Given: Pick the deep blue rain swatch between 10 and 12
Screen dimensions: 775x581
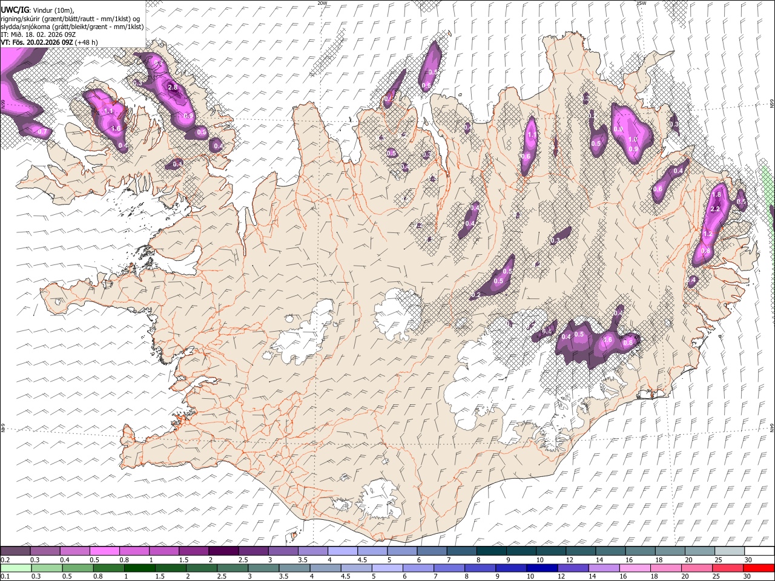Looking at the screenshot, I should click(x=542, y=568).
